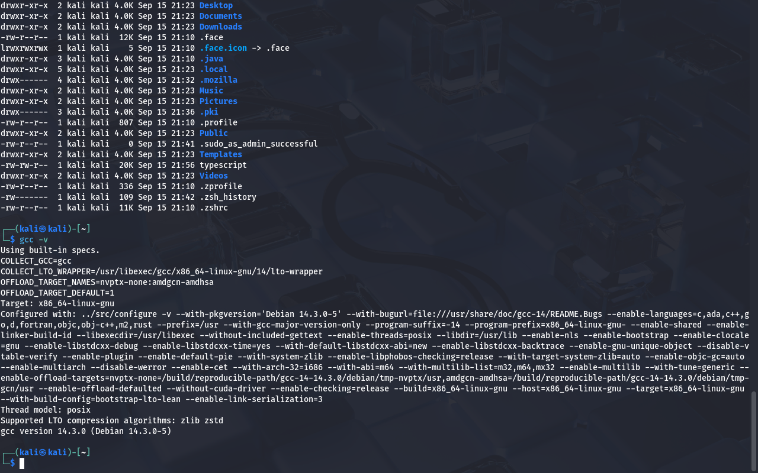Click the .mozilla directory name

coord(219,80)
